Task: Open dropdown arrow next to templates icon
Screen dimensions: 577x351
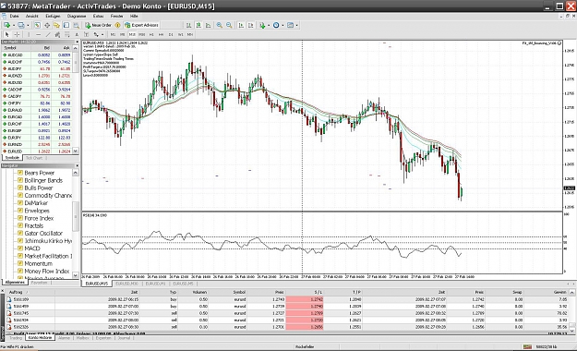Action: click(296, 25)
